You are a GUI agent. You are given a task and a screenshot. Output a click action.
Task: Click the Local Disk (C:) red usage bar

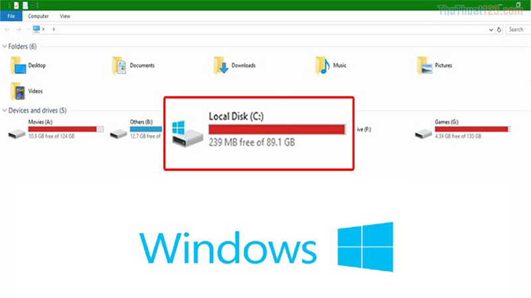(x=277, y=129)
